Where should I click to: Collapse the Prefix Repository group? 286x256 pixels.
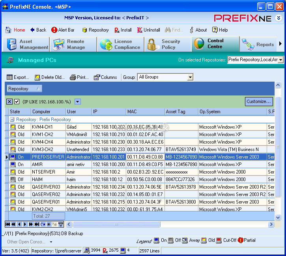12,120
